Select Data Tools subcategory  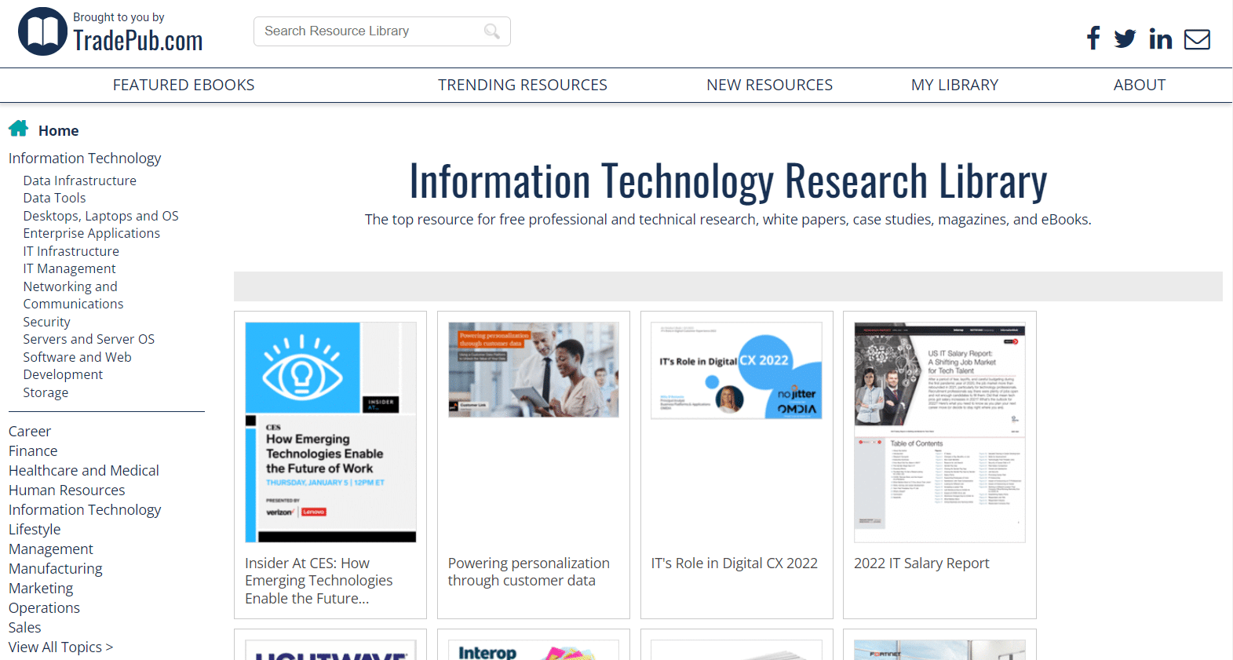[54, 198]
